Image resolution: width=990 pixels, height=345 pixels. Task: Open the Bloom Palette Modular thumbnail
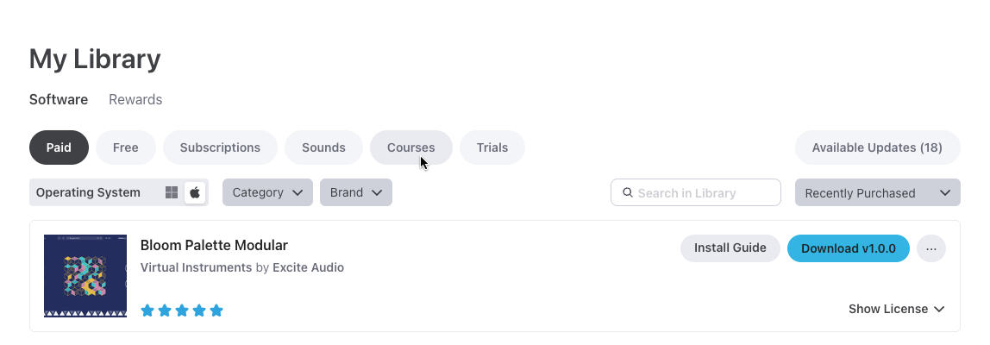(85, 276)
